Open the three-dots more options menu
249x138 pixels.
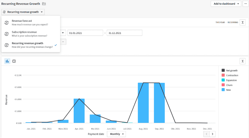tap(246, 4)
